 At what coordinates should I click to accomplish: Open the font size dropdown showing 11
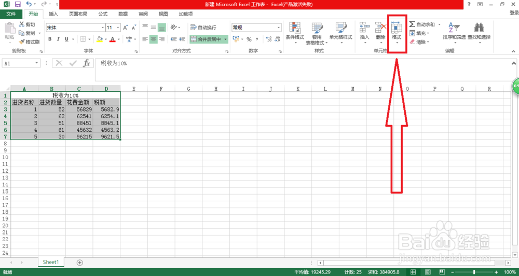pyautogui.click(x=118, y=28)
